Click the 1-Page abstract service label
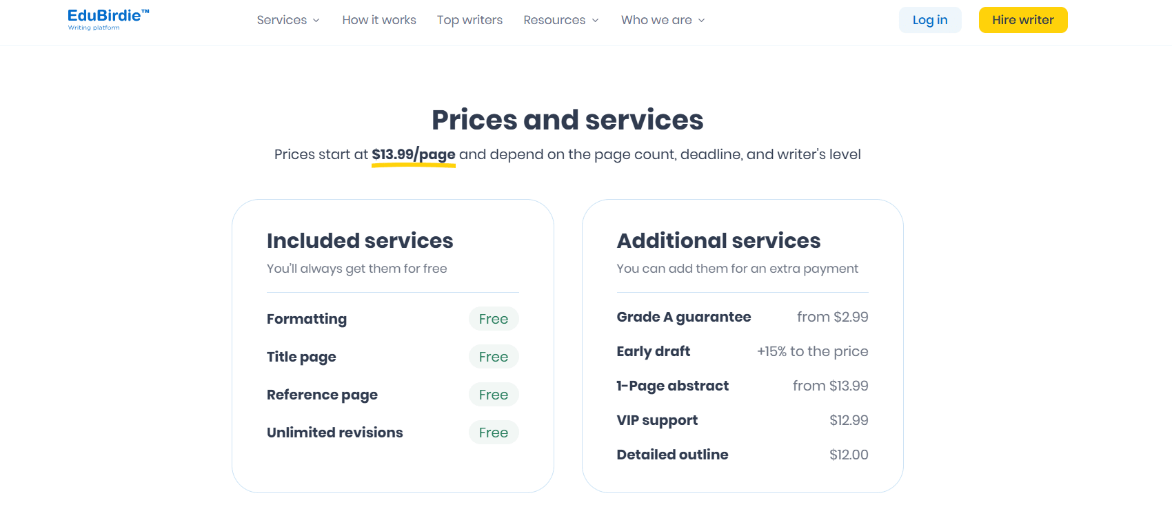Viewport: 1172px width, 509px height. coord(672,386)
